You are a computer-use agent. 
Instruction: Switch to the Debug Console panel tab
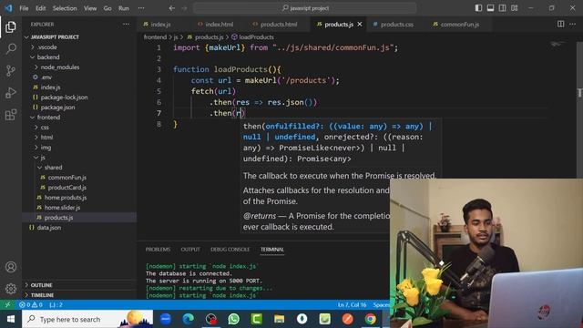point(230,249)
